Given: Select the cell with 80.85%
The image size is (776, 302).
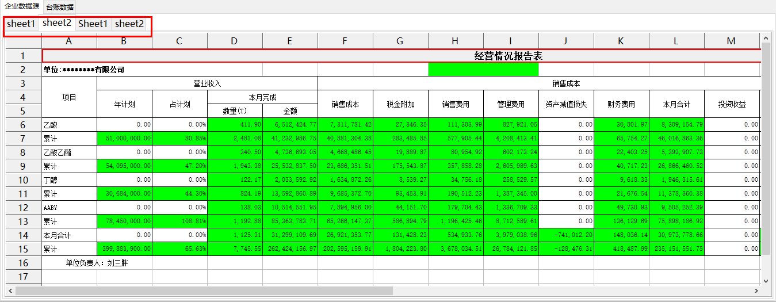Looking at the screenshot, I should pos(179,139).
